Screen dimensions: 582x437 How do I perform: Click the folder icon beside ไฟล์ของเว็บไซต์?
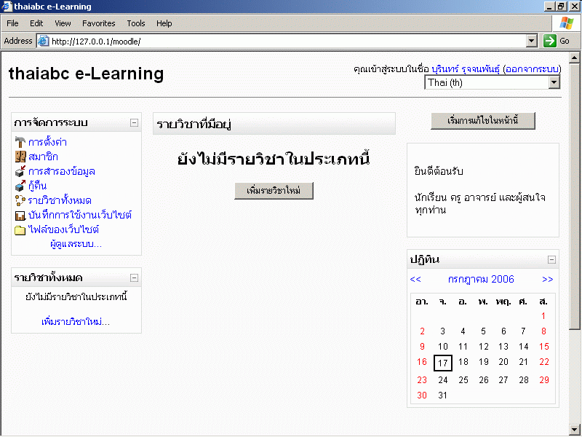coord(20,230)
